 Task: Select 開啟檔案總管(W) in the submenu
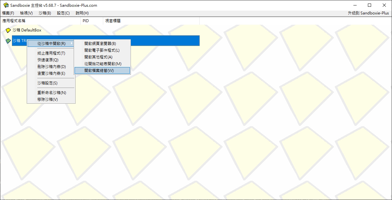coord(102,71)
